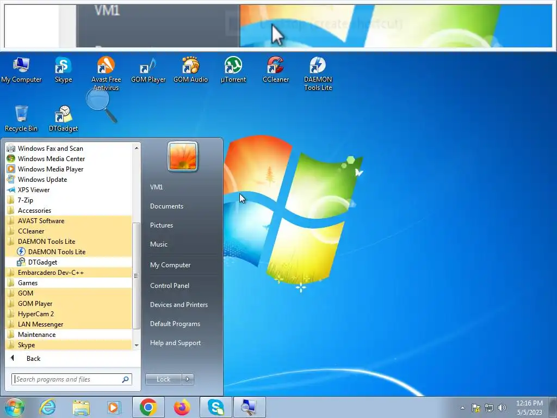
Task: Click the search magnifier in Start menu
Action: [x=126, y=379]
